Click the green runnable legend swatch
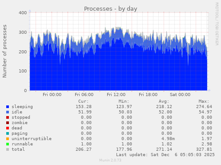Image resolution: width=221 pixels, height=165 pixels. [8, 144]
